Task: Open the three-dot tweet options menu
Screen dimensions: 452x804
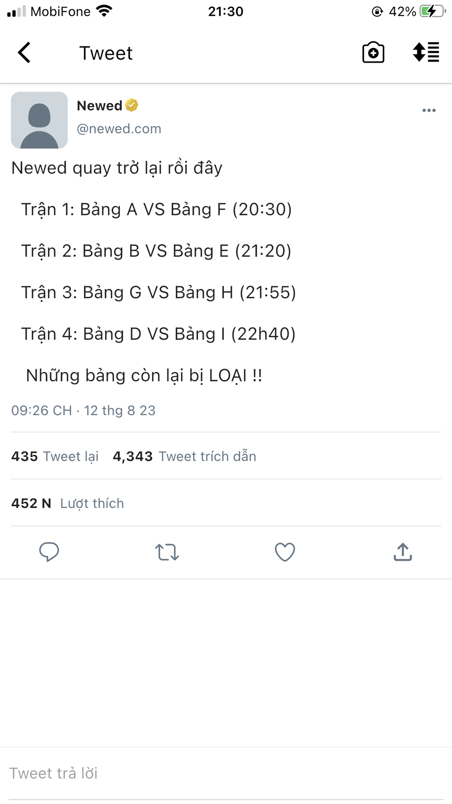Action: point(429,111)
